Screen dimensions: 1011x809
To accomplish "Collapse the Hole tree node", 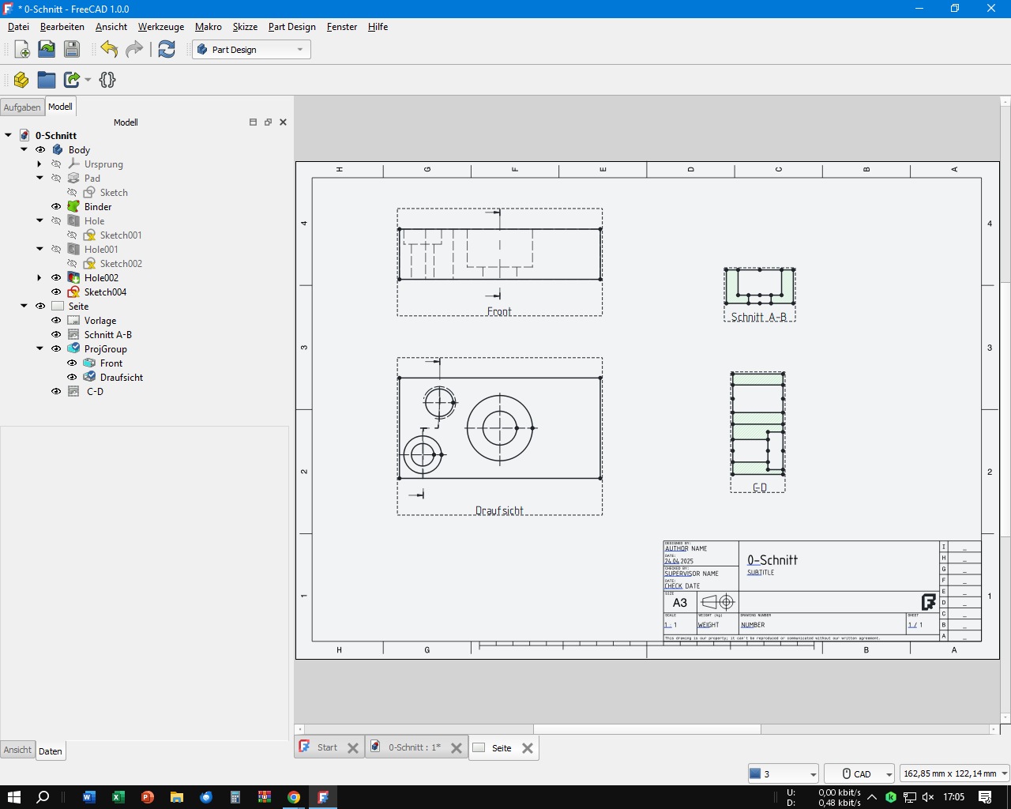I will tap(39, 220).
